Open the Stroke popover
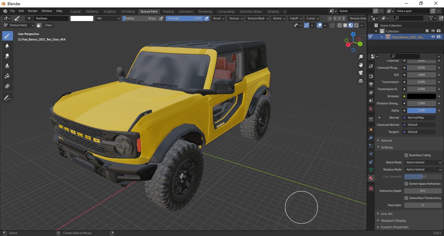The width and height of the screenshot is (444, 236). [279, 18]
